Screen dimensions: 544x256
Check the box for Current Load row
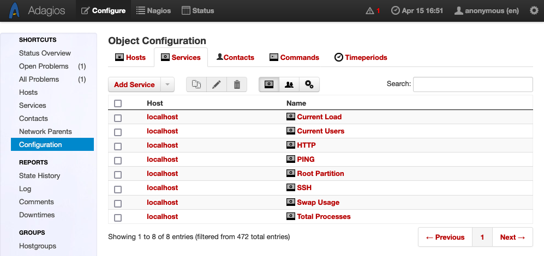tap(118, 118)
